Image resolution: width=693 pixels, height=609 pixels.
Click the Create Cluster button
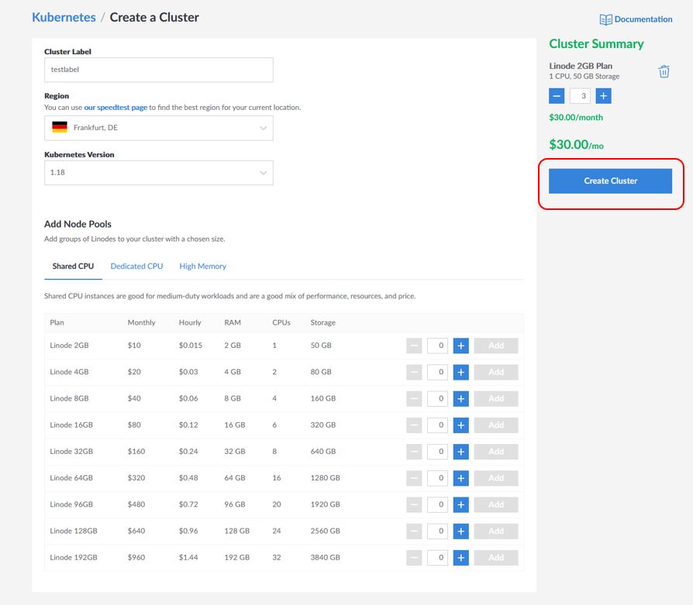point(610,181)
